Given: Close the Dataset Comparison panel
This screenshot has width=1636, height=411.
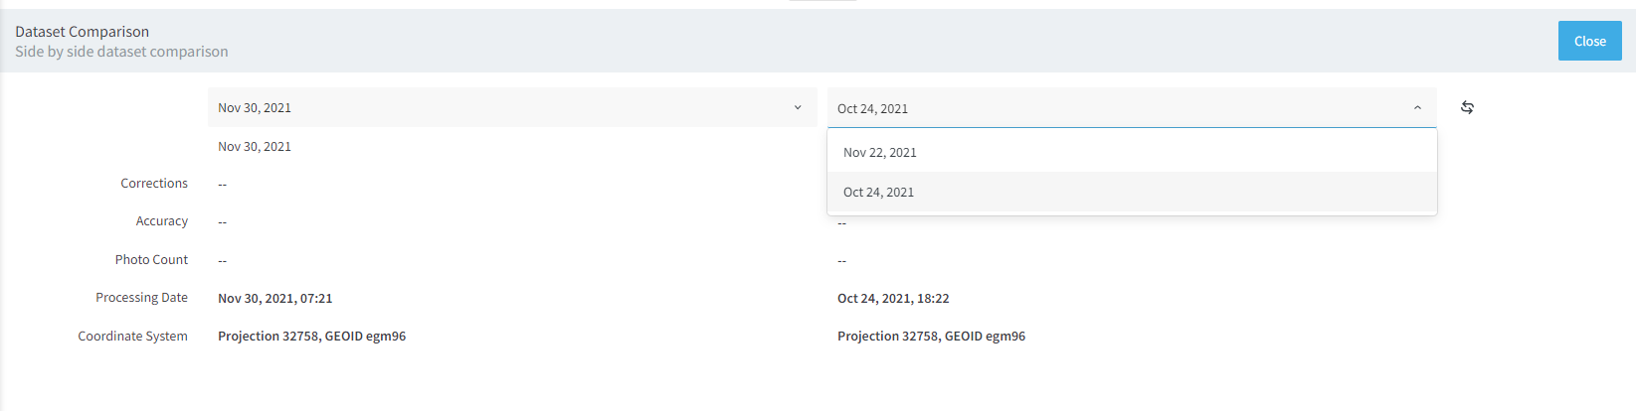Looking at the screenshot, I should click(1589, 41).
